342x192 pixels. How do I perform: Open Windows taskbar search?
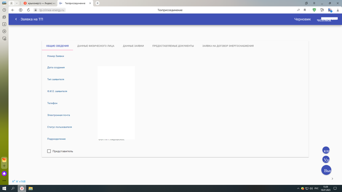[13, 188]
